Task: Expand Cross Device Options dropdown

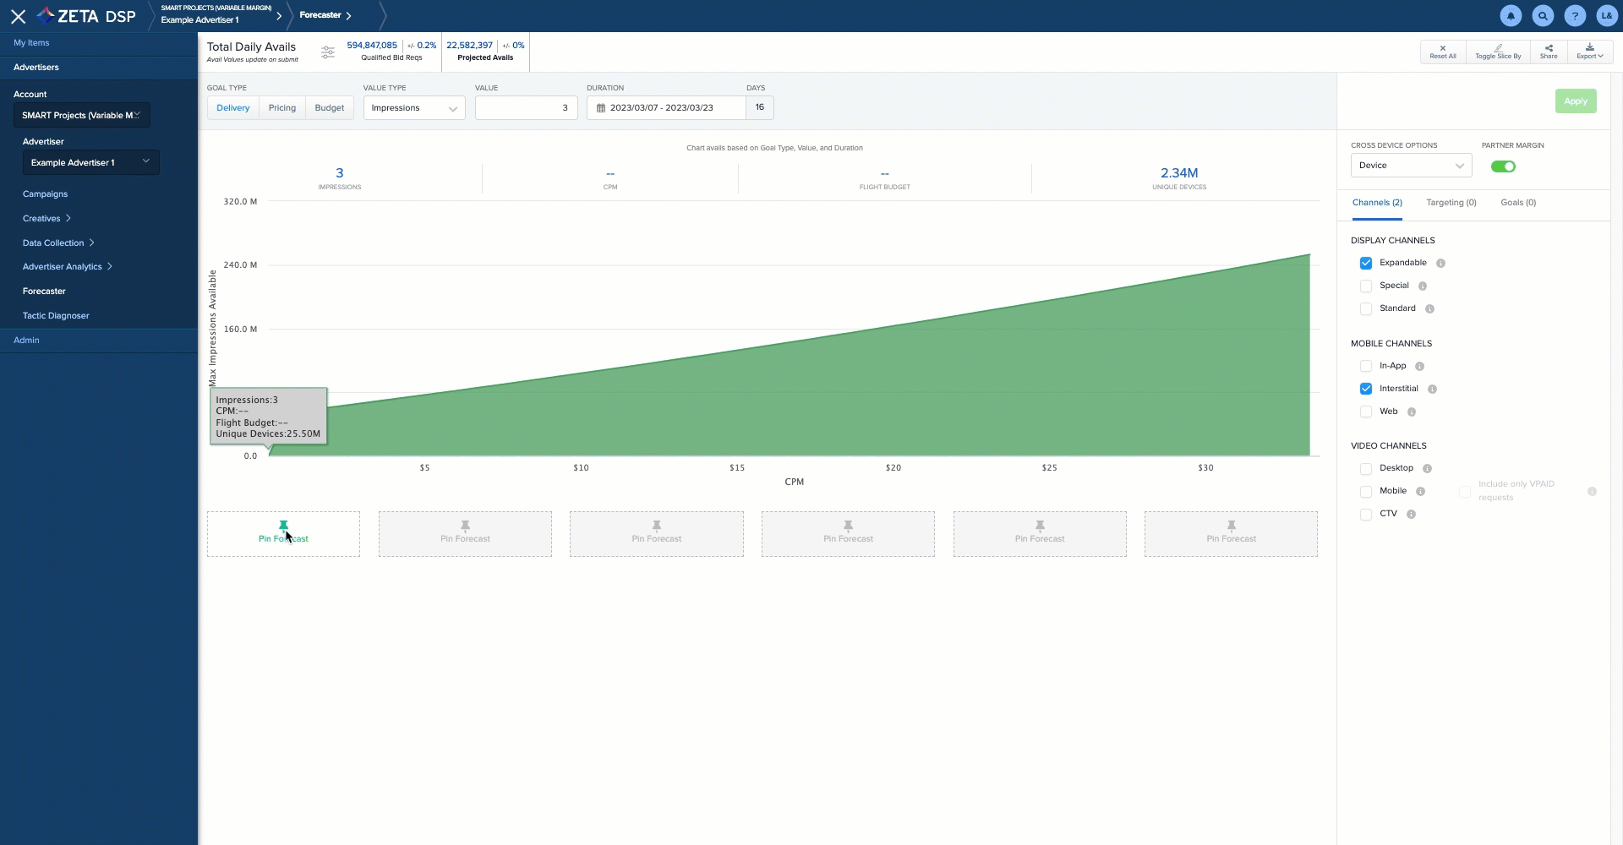Action: [x=1410, y=166]
